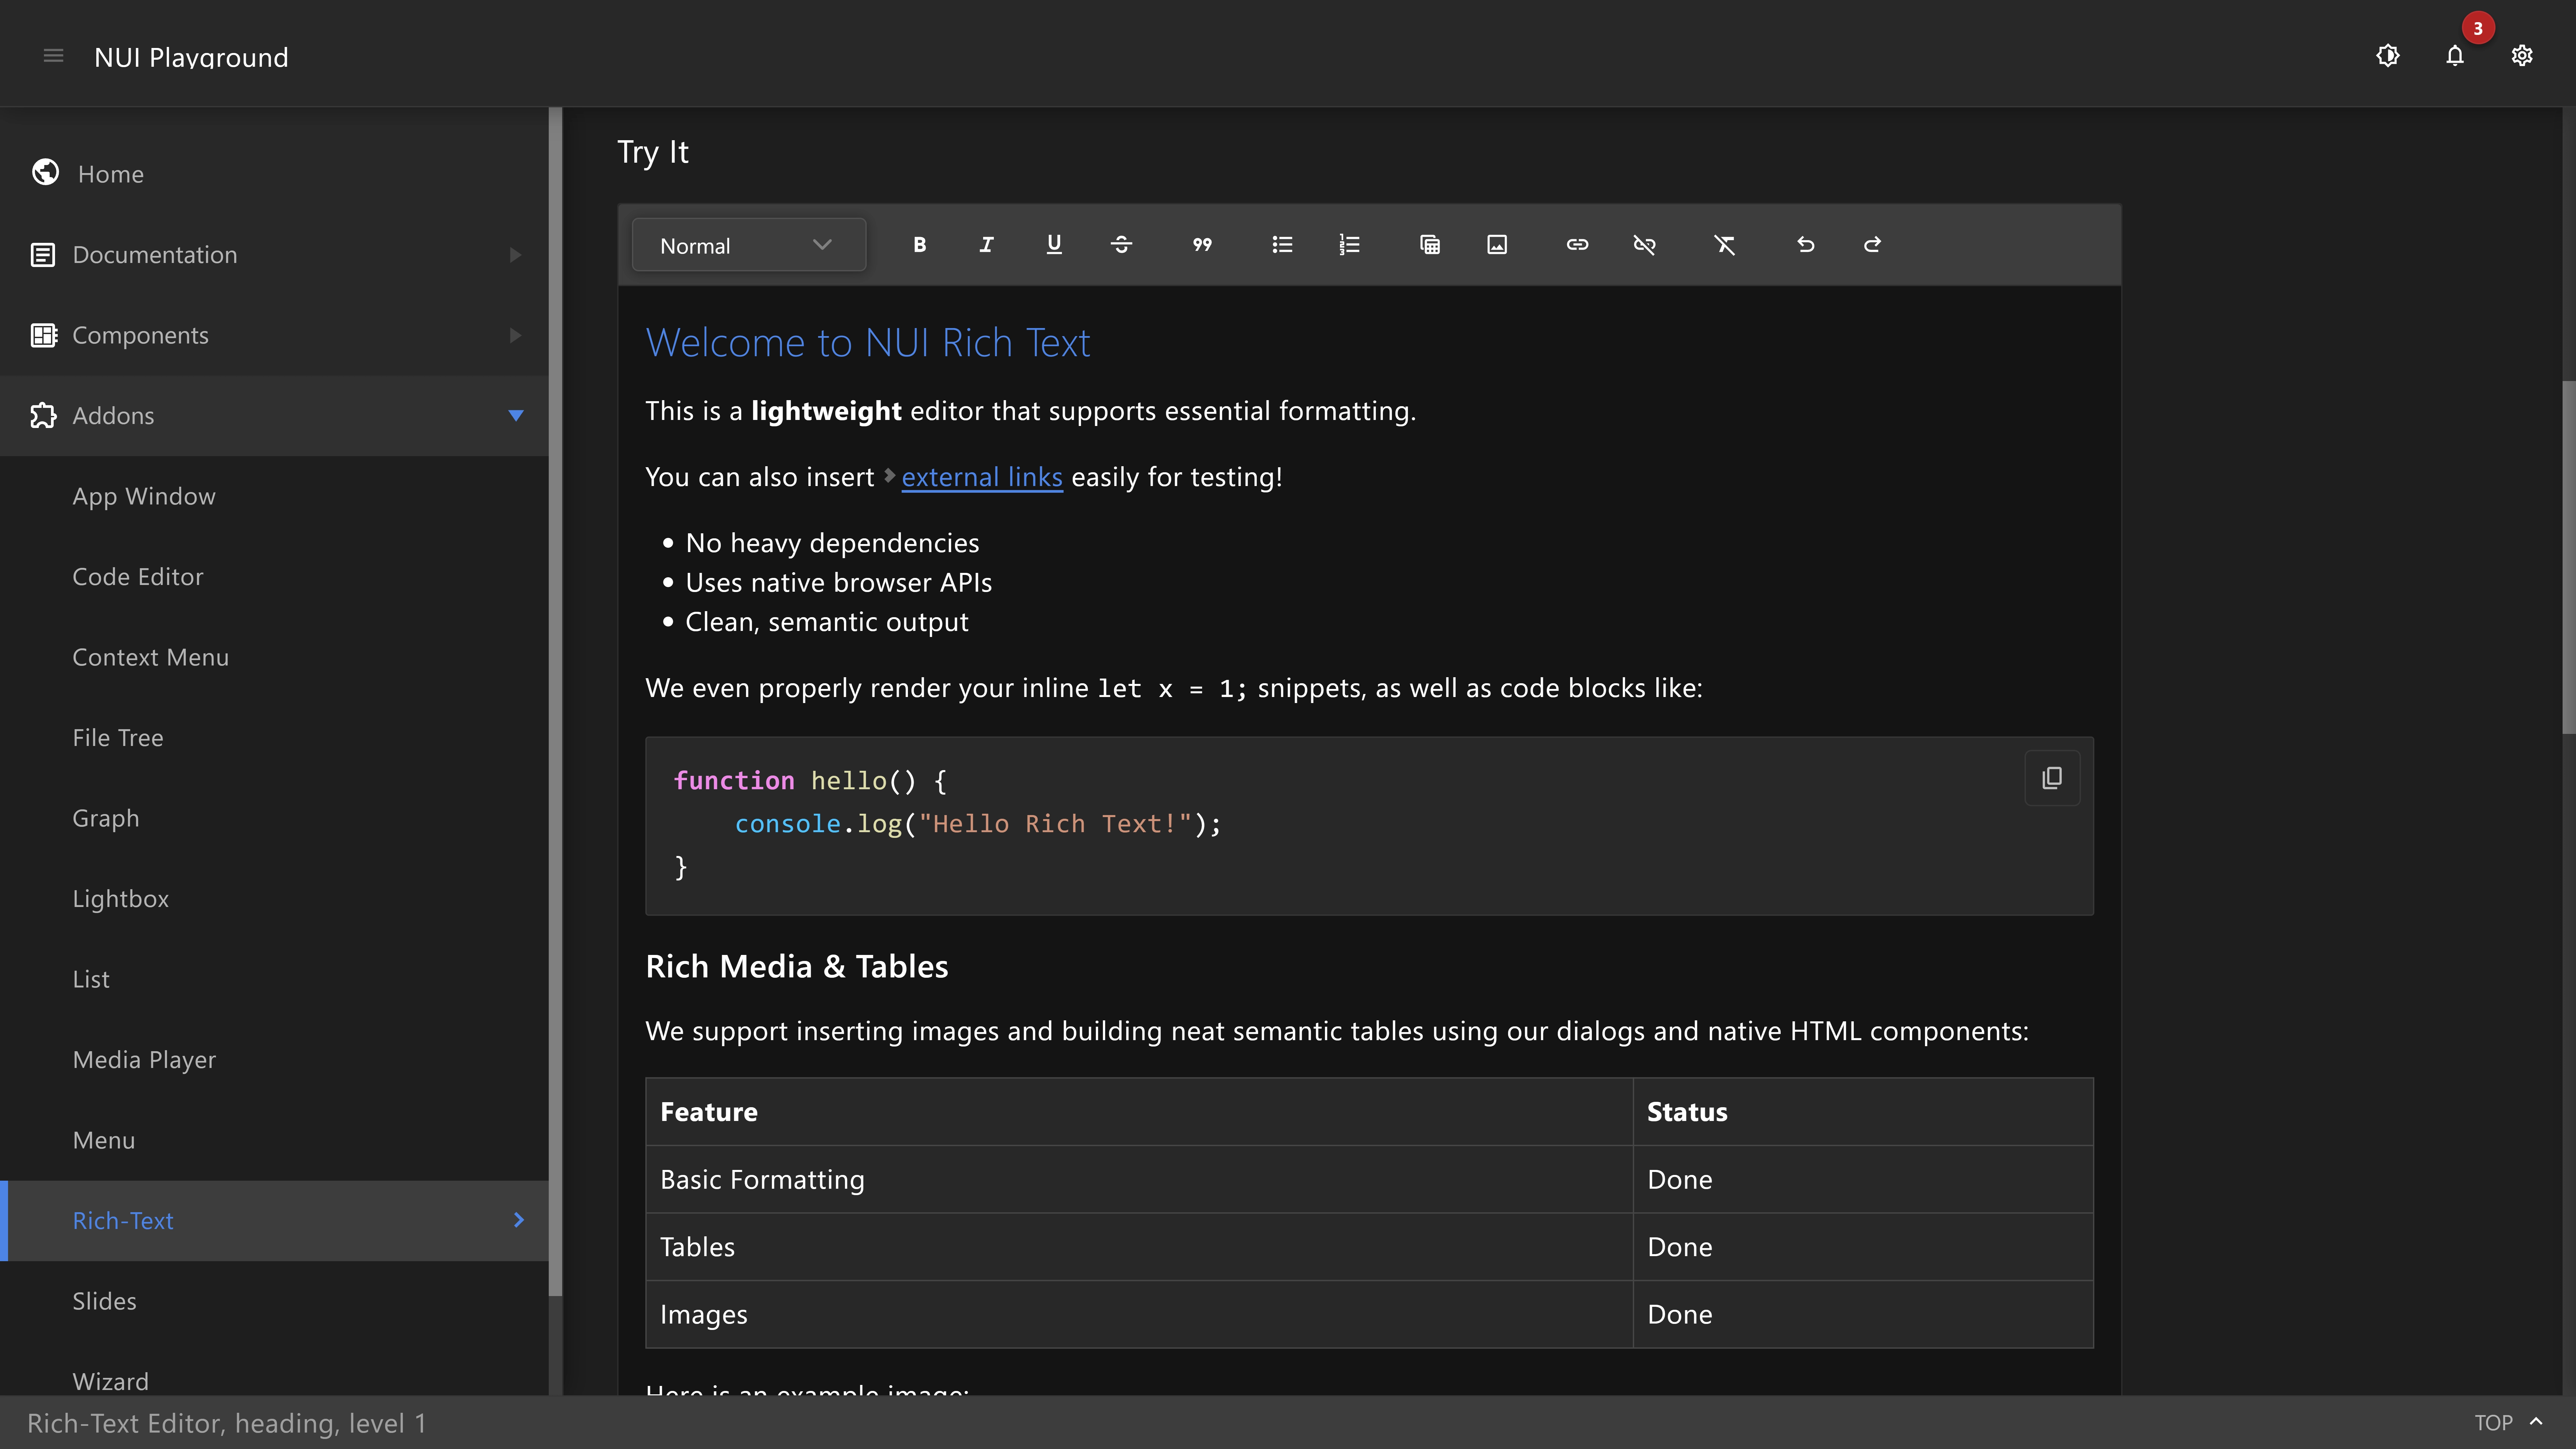Open notifications bell with 3 badge

tap(2455, 56)
